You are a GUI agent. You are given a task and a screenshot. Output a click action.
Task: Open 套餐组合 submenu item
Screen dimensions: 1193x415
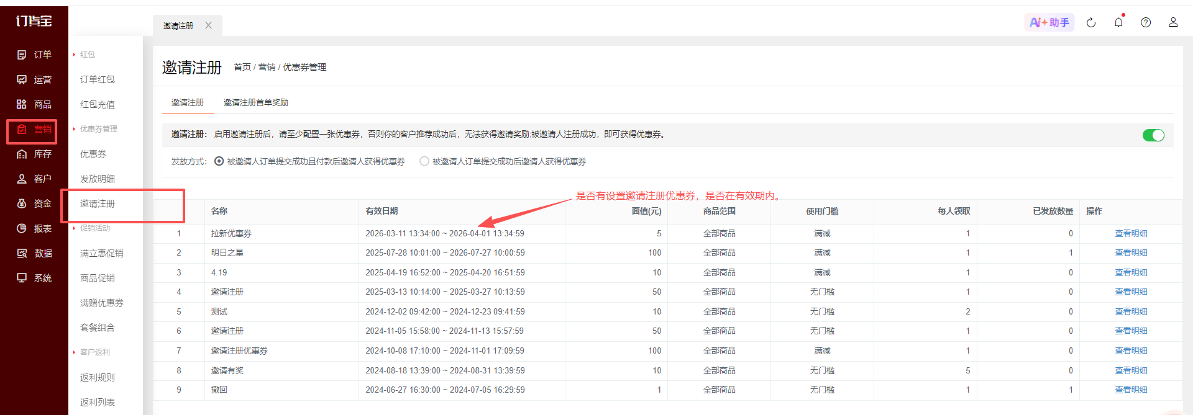pyautogui.click(x=98, y=328)
